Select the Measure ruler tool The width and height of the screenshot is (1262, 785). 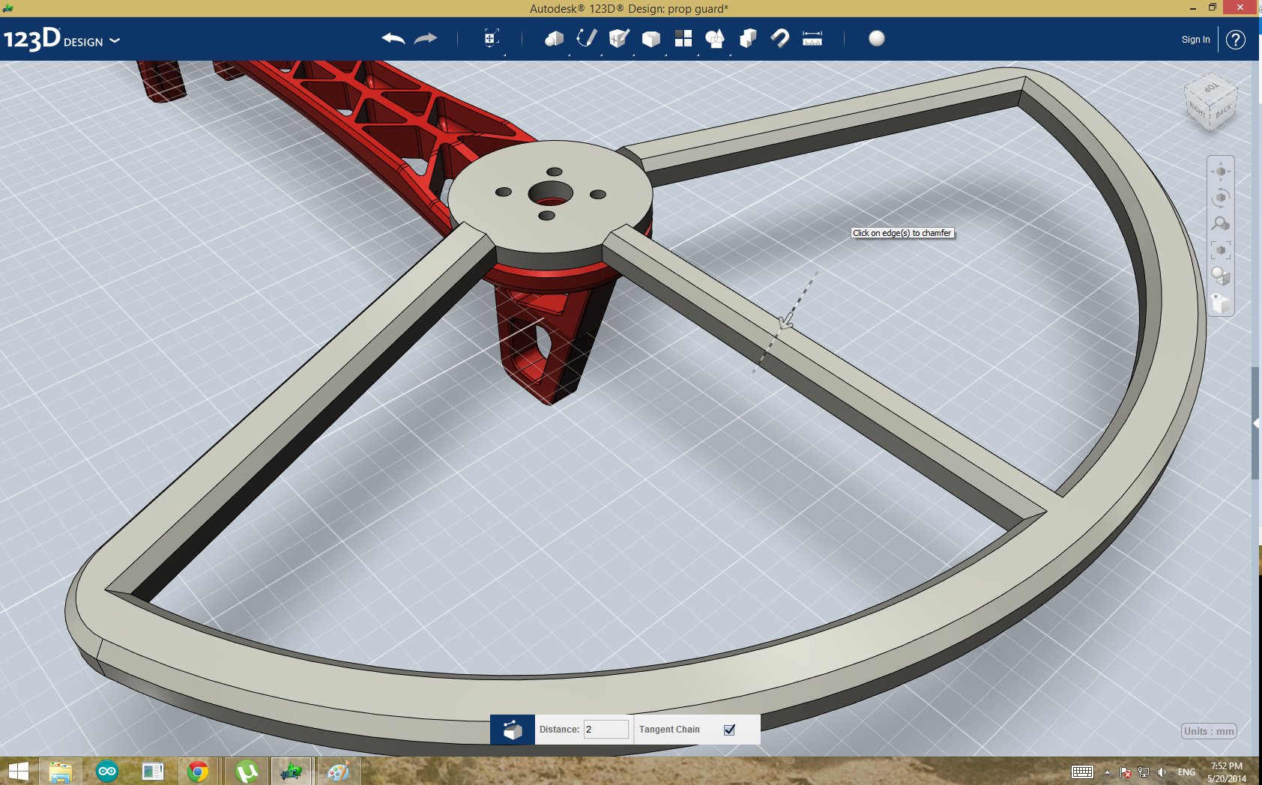(812, 39)
